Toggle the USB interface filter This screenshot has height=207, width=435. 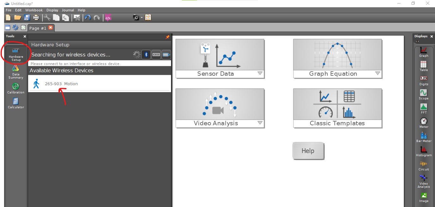[156, 54]
